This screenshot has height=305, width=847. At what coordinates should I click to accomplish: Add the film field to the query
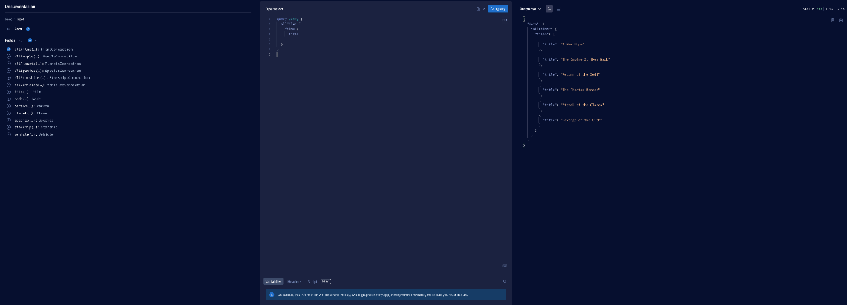[8, 92]
